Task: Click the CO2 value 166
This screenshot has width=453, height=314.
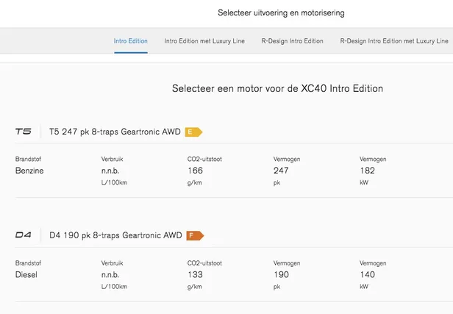Action: [x=196, y=171]
